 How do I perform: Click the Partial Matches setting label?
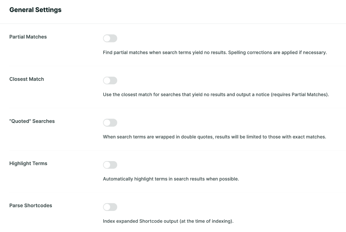(28, 37)
